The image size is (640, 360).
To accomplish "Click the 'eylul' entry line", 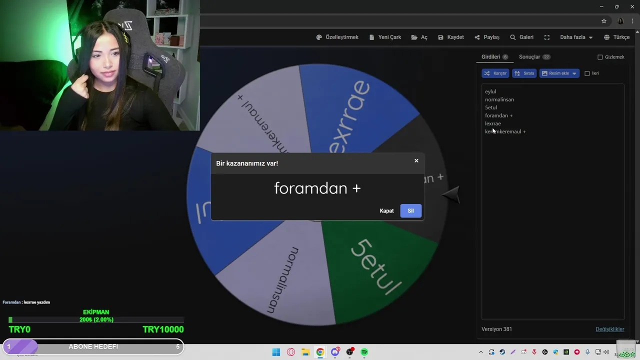I will pyautogui.click(x=490, y=91).
